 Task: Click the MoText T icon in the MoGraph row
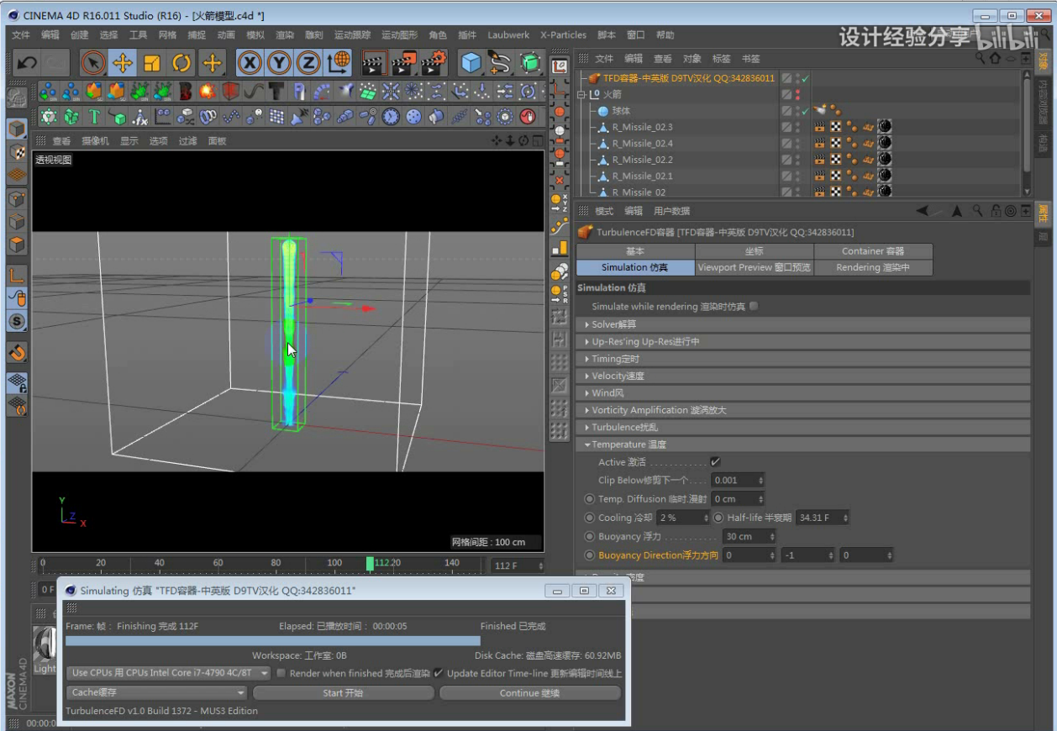pos(94,117)
